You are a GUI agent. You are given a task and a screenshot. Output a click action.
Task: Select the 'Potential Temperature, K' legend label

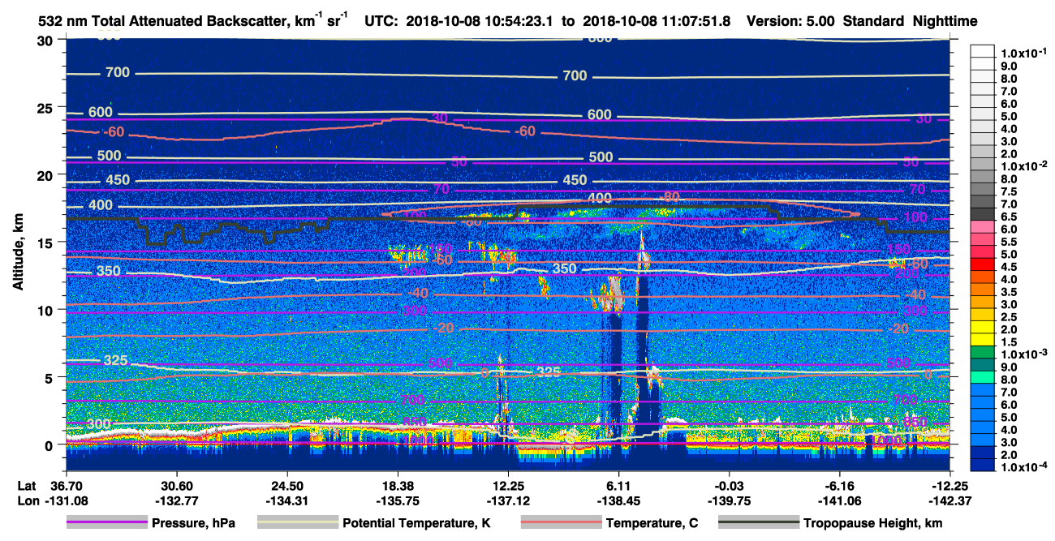tap(416, 523)
